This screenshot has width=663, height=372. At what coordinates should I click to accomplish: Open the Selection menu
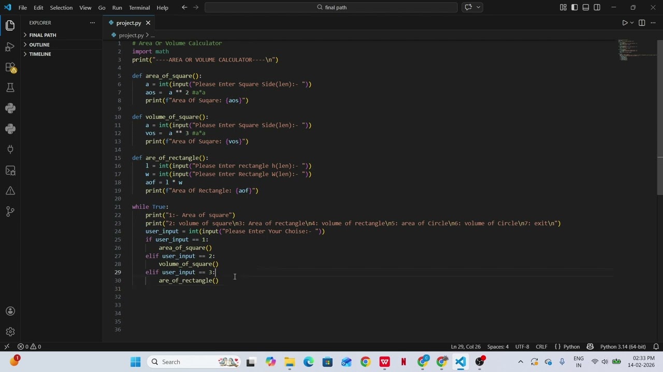61,8
